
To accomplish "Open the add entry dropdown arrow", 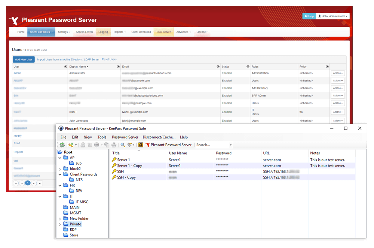I will click(x=76, y=145).
